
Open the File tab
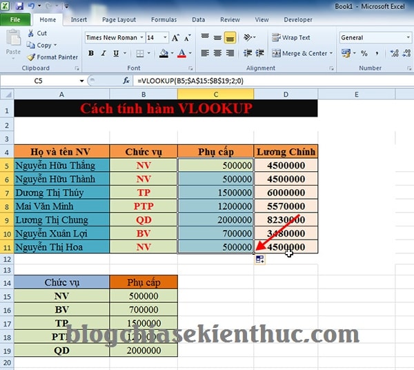15,19
